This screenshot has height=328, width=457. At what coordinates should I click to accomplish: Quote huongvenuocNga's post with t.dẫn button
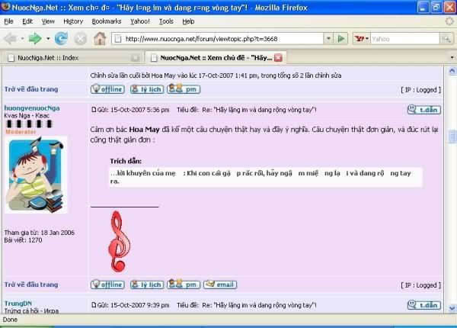click(423, 110)
